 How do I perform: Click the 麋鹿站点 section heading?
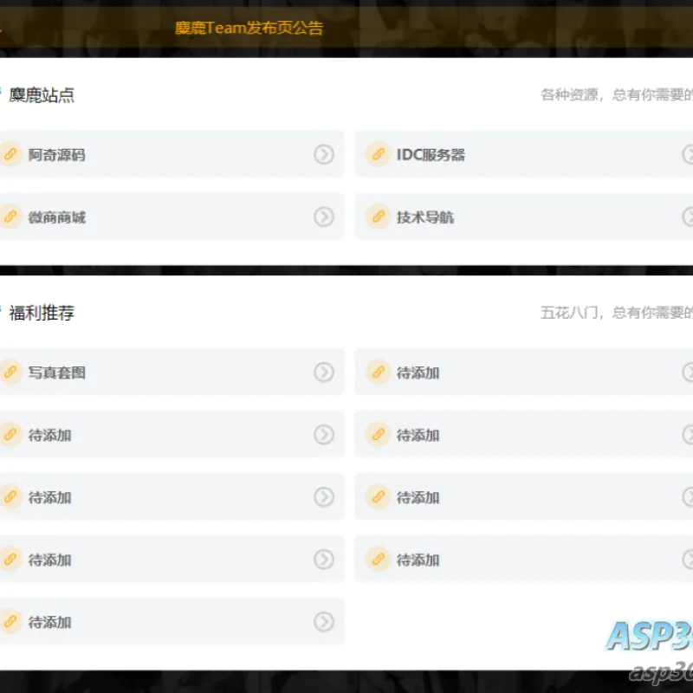(x=42, y=95)
